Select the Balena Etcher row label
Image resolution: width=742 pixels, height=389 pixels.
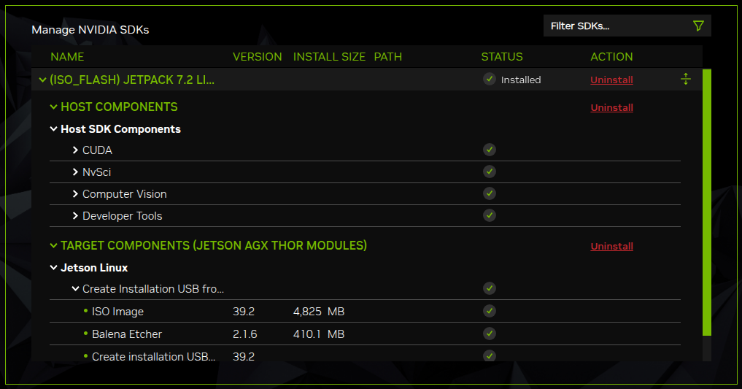126,334
